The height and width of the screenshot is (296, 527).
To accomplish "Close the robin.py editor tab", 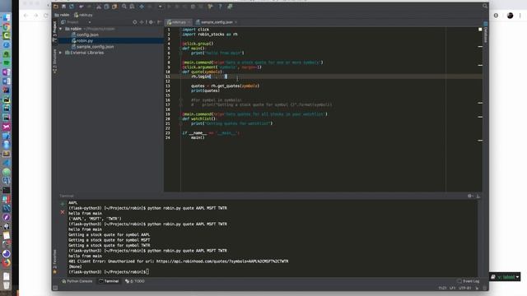I will 189,22.
